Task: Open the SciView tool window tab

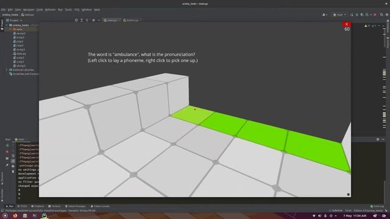Action: (x=388, y=43)
